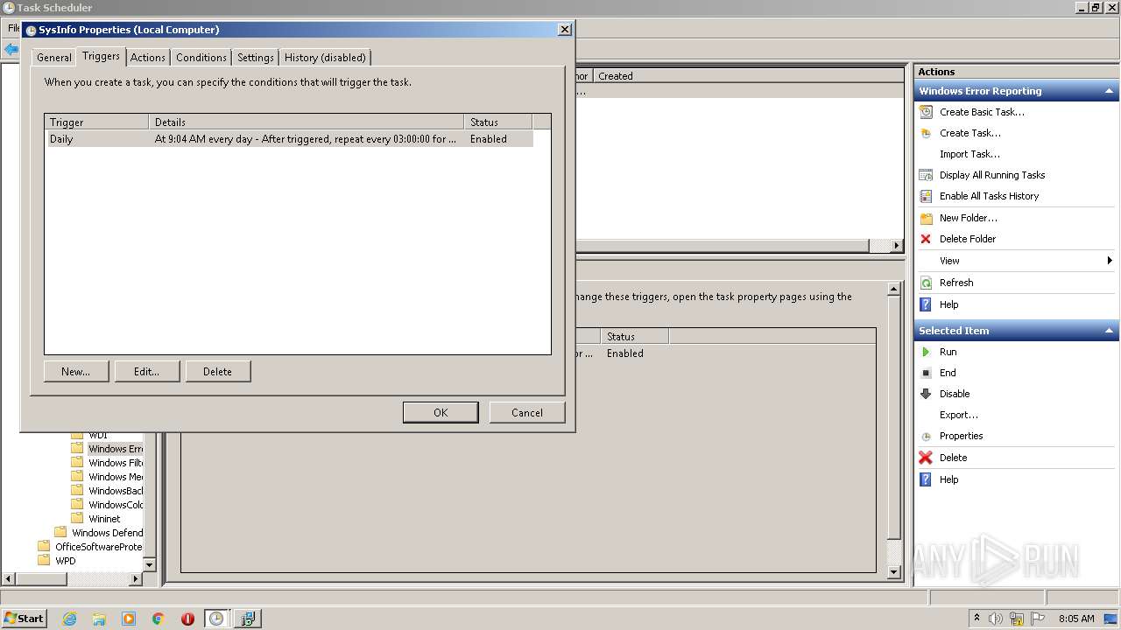The height and width of the screenshot is (630, 1121).
Task: Sort by the Status column header in dialog
Action: pos(497,122)
